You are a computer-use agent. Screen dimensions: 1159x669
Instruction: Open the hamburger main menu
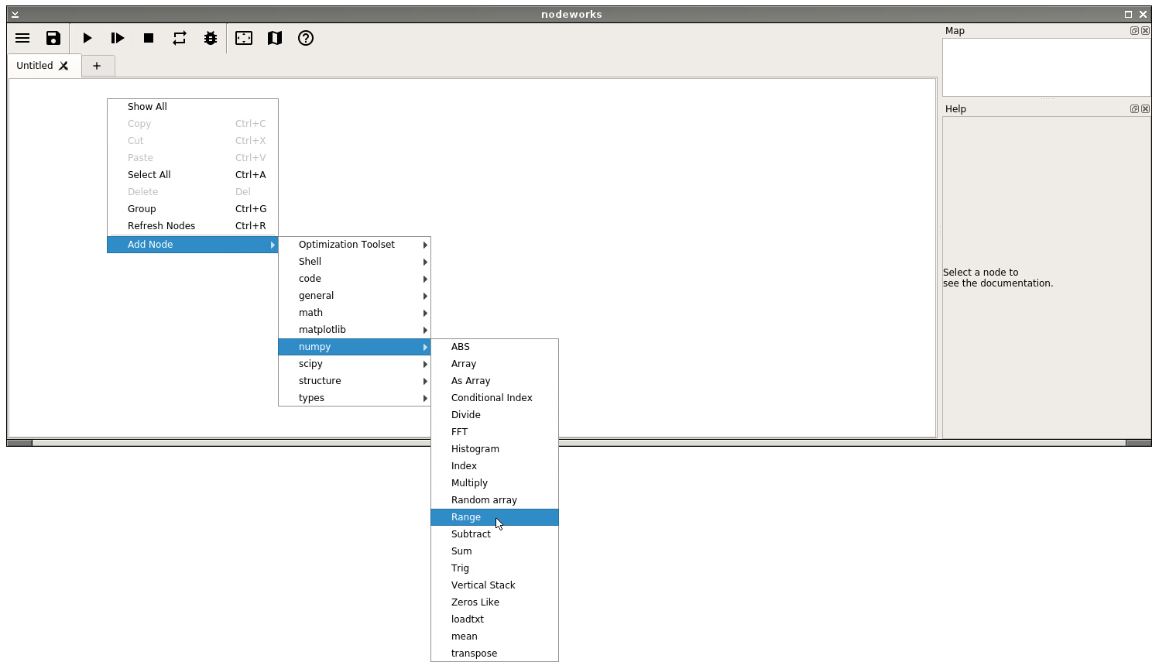(22, 38)
